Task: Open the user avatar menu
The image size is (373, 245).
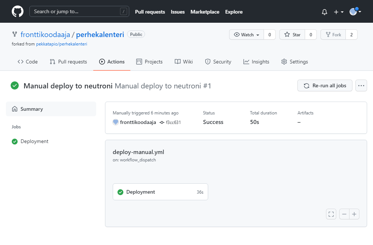Action: [355, 11]
